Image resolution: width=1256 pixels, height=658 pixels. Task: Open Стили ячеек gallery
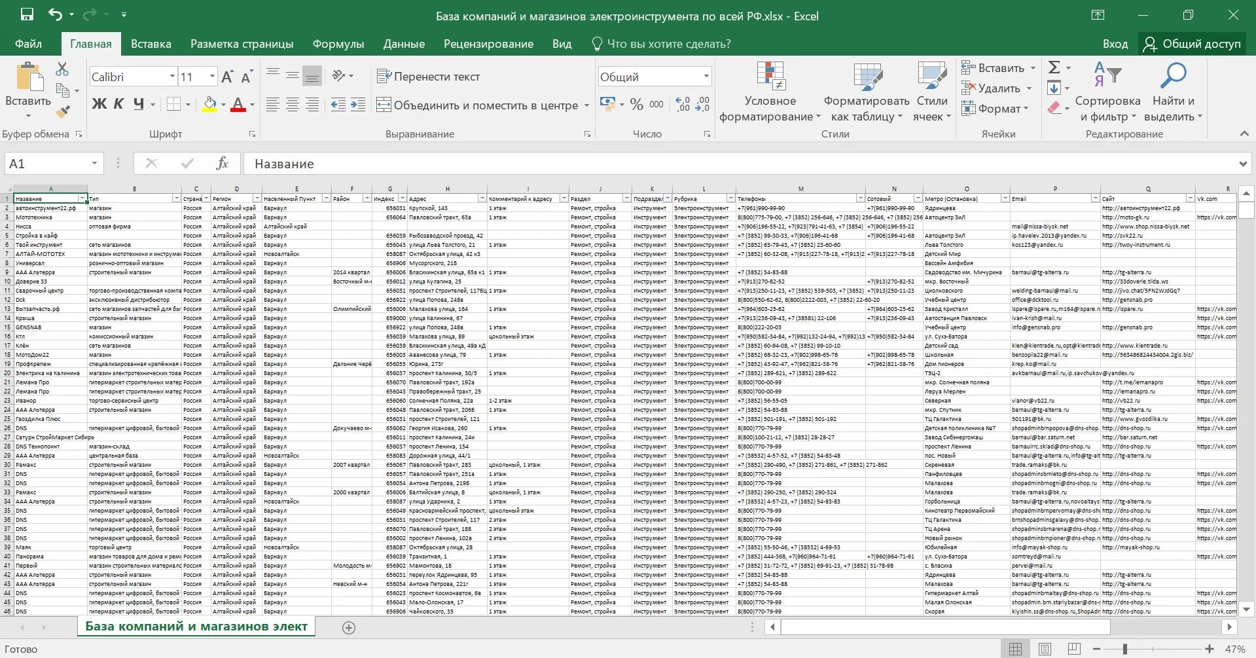(x=931, y=92)
